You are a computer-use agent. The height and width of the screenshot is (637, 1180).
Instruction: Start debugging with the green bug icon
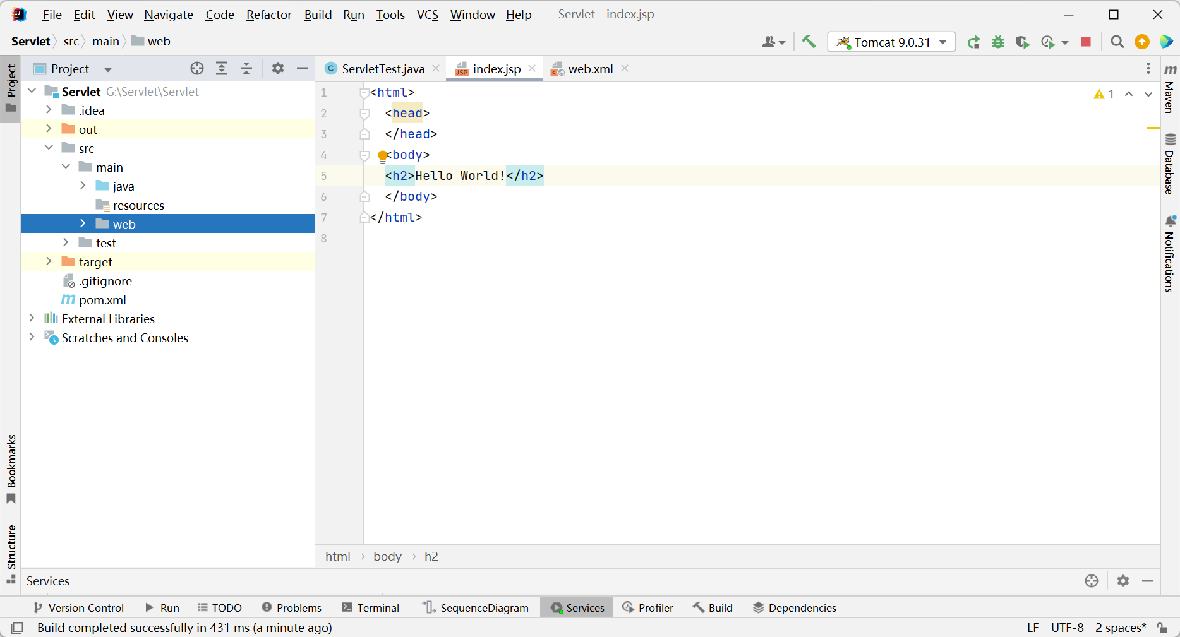pos(998,42)
